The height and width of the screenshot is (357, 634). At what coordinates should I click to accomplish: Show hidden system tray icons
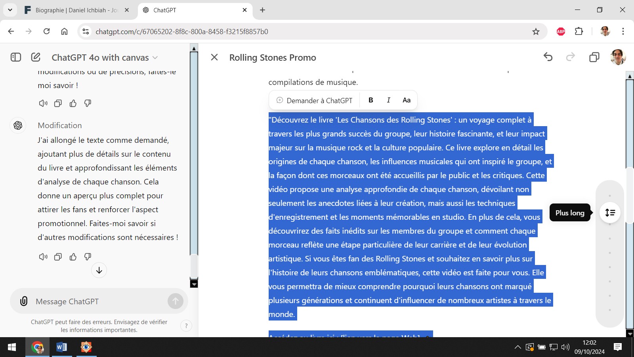point(518,347)
